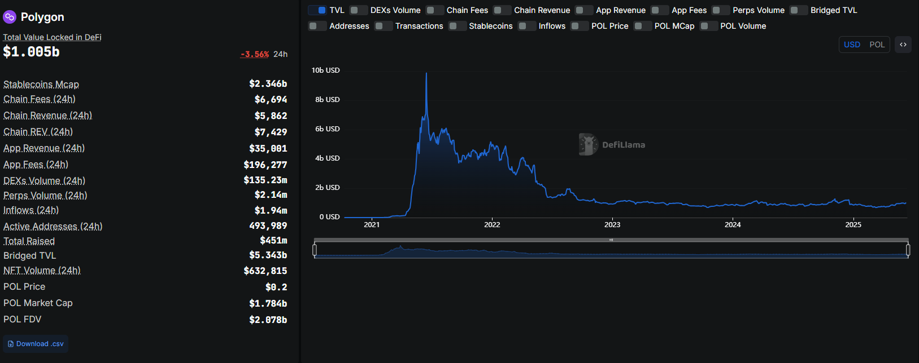Viewport: 919px width, 363px height.
Task: Click the left handle of range slider
Action: click(315, 250)
